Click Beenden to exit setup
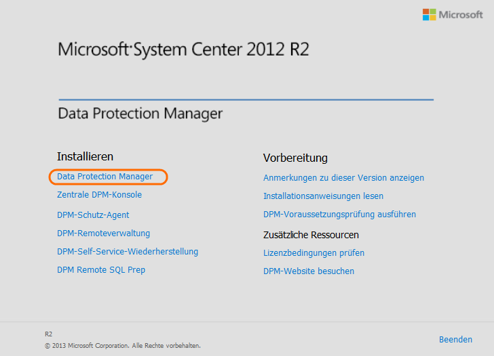This screenshot has height=356, width=494. pos(455,339)
